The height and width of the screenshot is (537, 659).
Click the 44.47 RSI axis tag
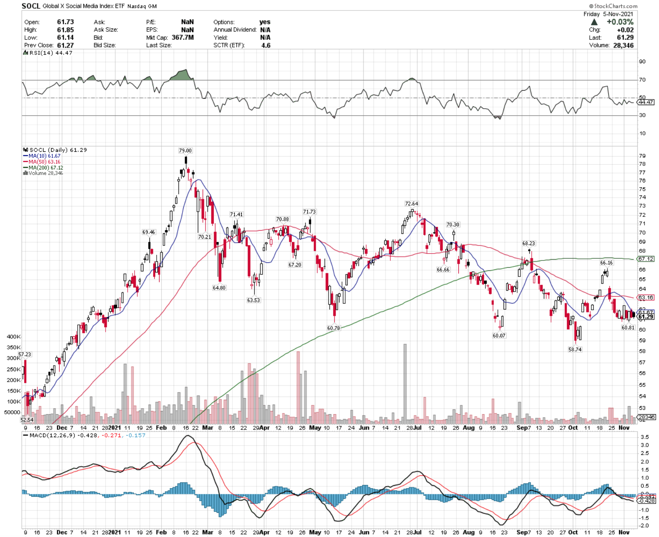point(646,102)
